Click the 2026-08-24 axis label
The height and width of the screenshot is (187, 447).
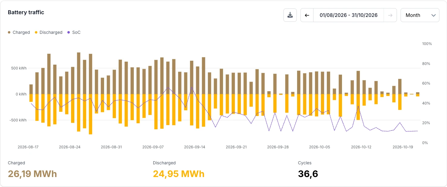tap(69, 147)
